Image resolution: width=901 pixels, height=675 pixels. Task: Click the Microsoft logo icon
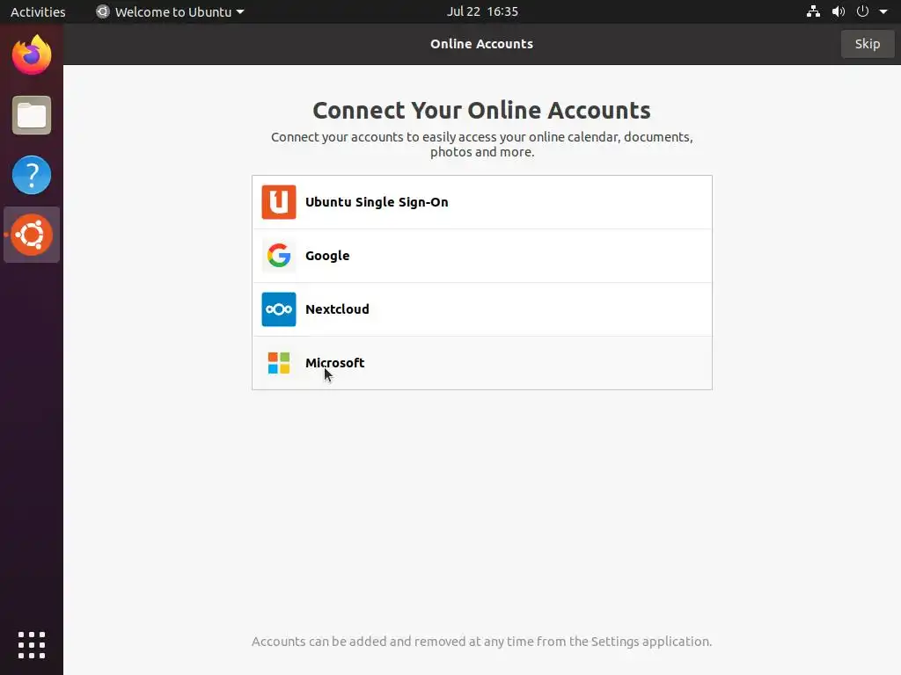point(279,363)
